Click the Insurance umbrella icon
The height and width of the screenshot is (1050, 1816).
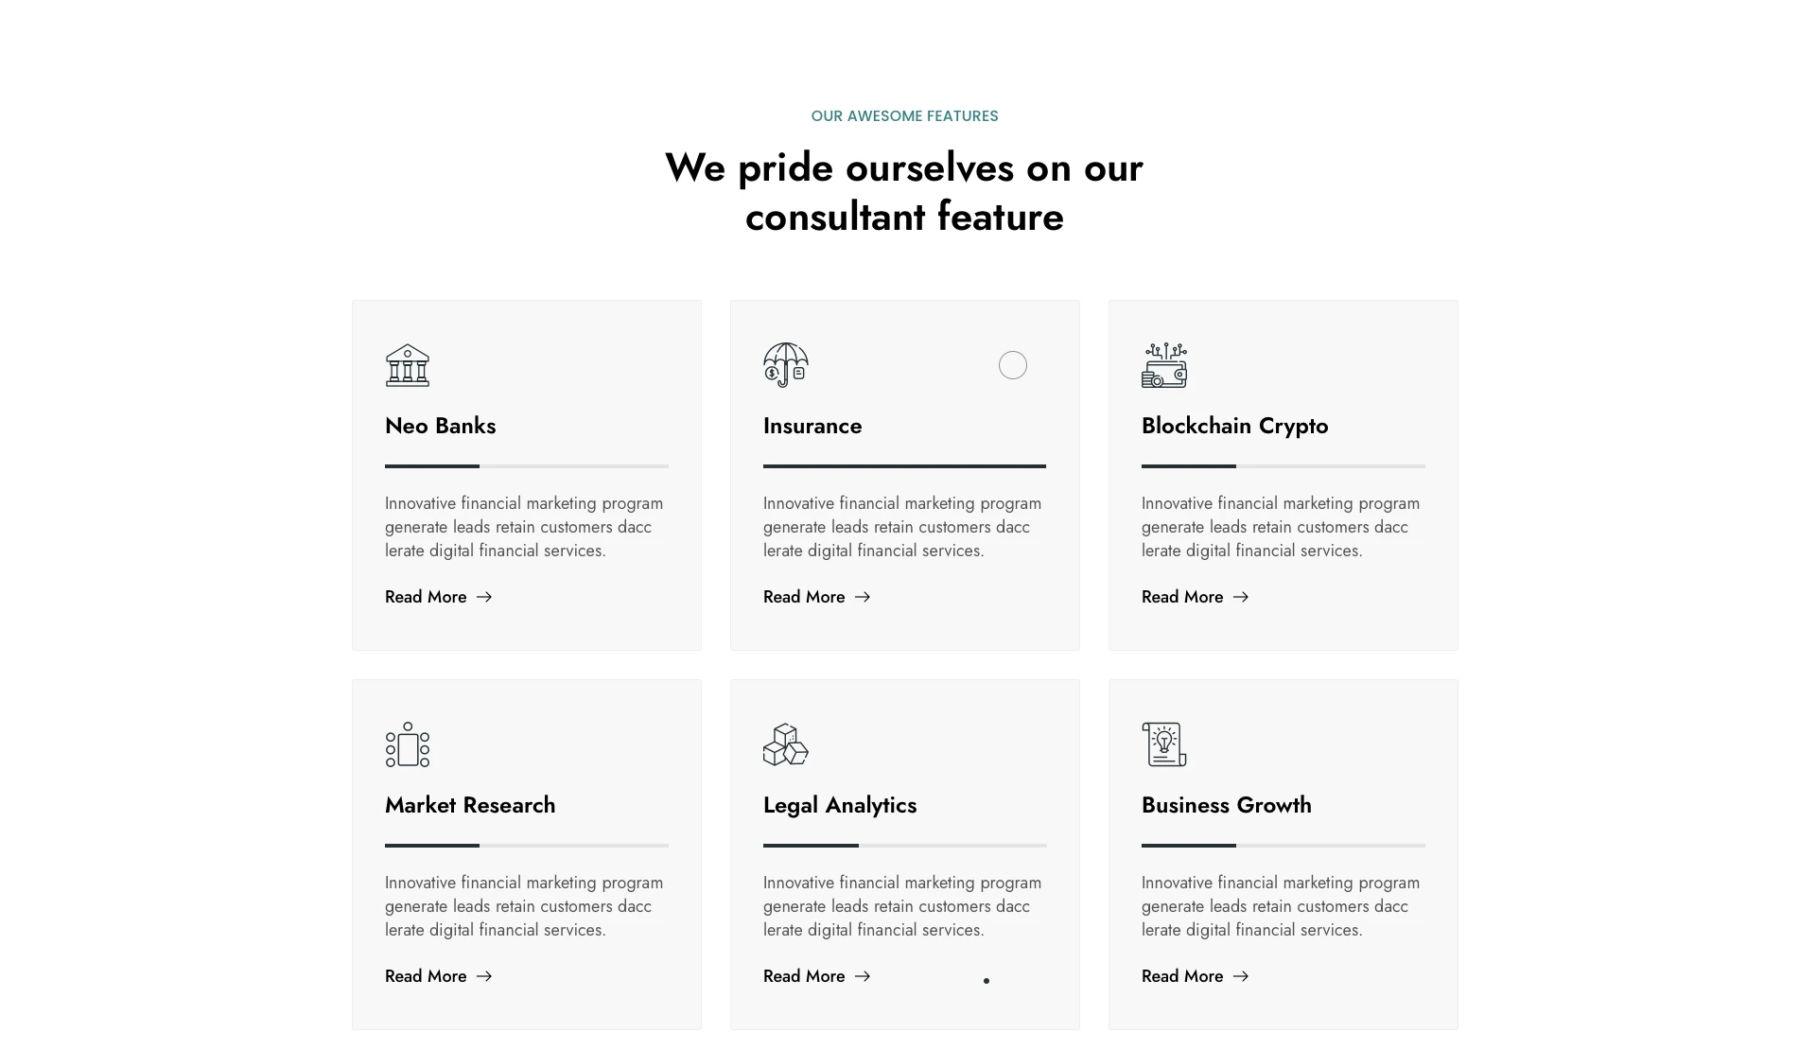click(786, 365)
